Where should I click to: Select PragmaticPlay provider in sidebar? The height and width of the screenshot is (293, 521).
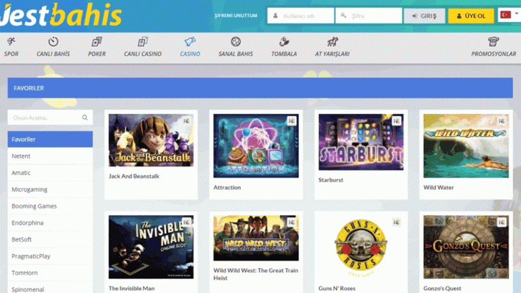point(50,256)
